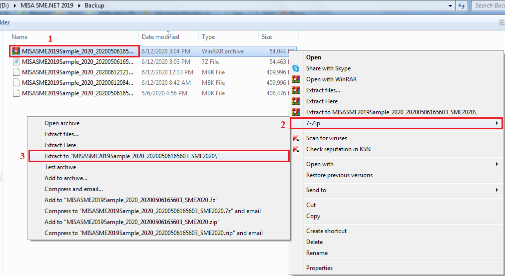Click the Search Backup input field

tap(488, 5)
